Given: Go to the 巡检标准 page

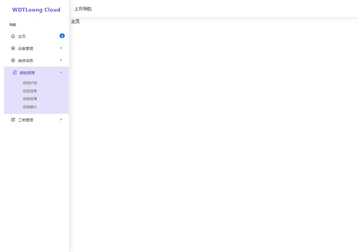Looking at the screenshot, I should [30, 99].
